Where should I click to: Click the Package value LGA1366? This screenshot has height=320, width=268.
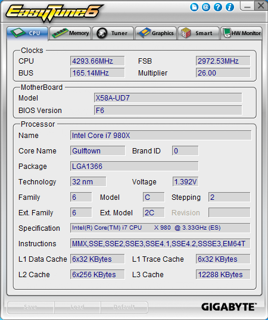134,167
